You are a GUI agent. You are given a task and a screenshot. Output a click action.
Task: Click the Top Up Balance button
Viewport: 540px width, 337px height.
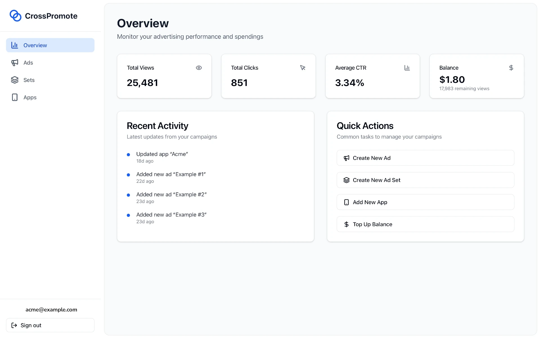click(425, 224)
